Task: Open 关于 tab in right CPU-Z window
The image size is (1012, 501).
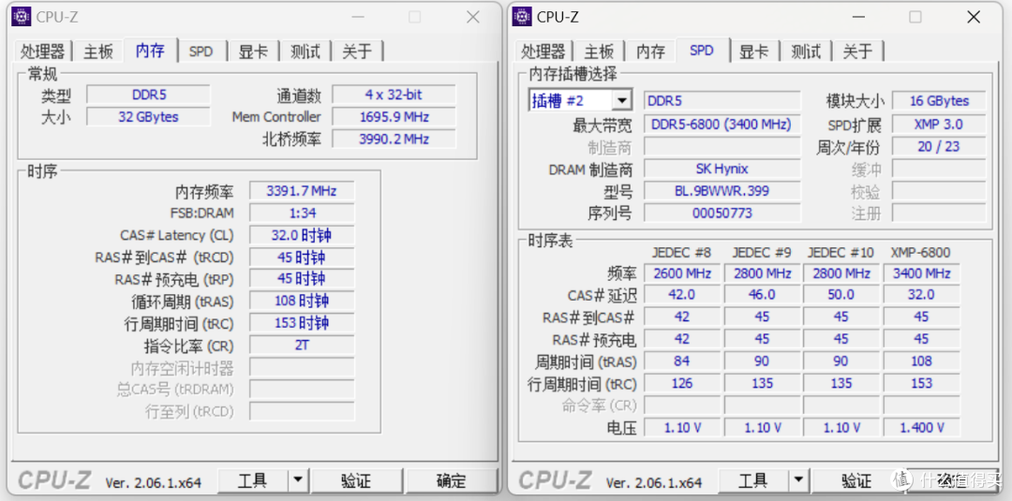Action: (x=858, y=52)
